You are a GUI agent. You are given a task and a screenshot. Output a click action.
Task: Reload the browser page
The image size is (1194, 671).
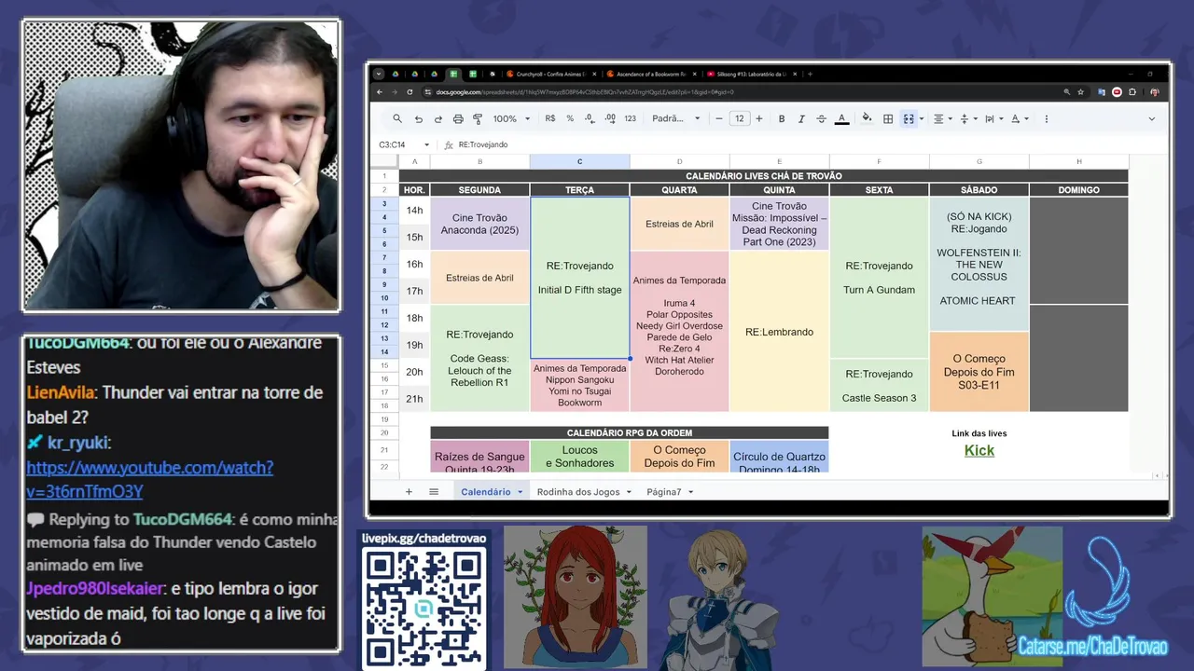410,92
